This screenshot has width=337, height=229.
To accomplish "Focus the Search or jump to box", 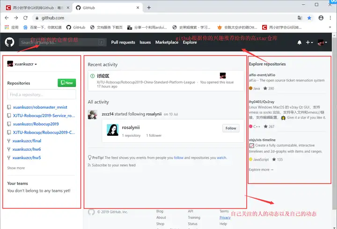I will click(x=63, y=42).
